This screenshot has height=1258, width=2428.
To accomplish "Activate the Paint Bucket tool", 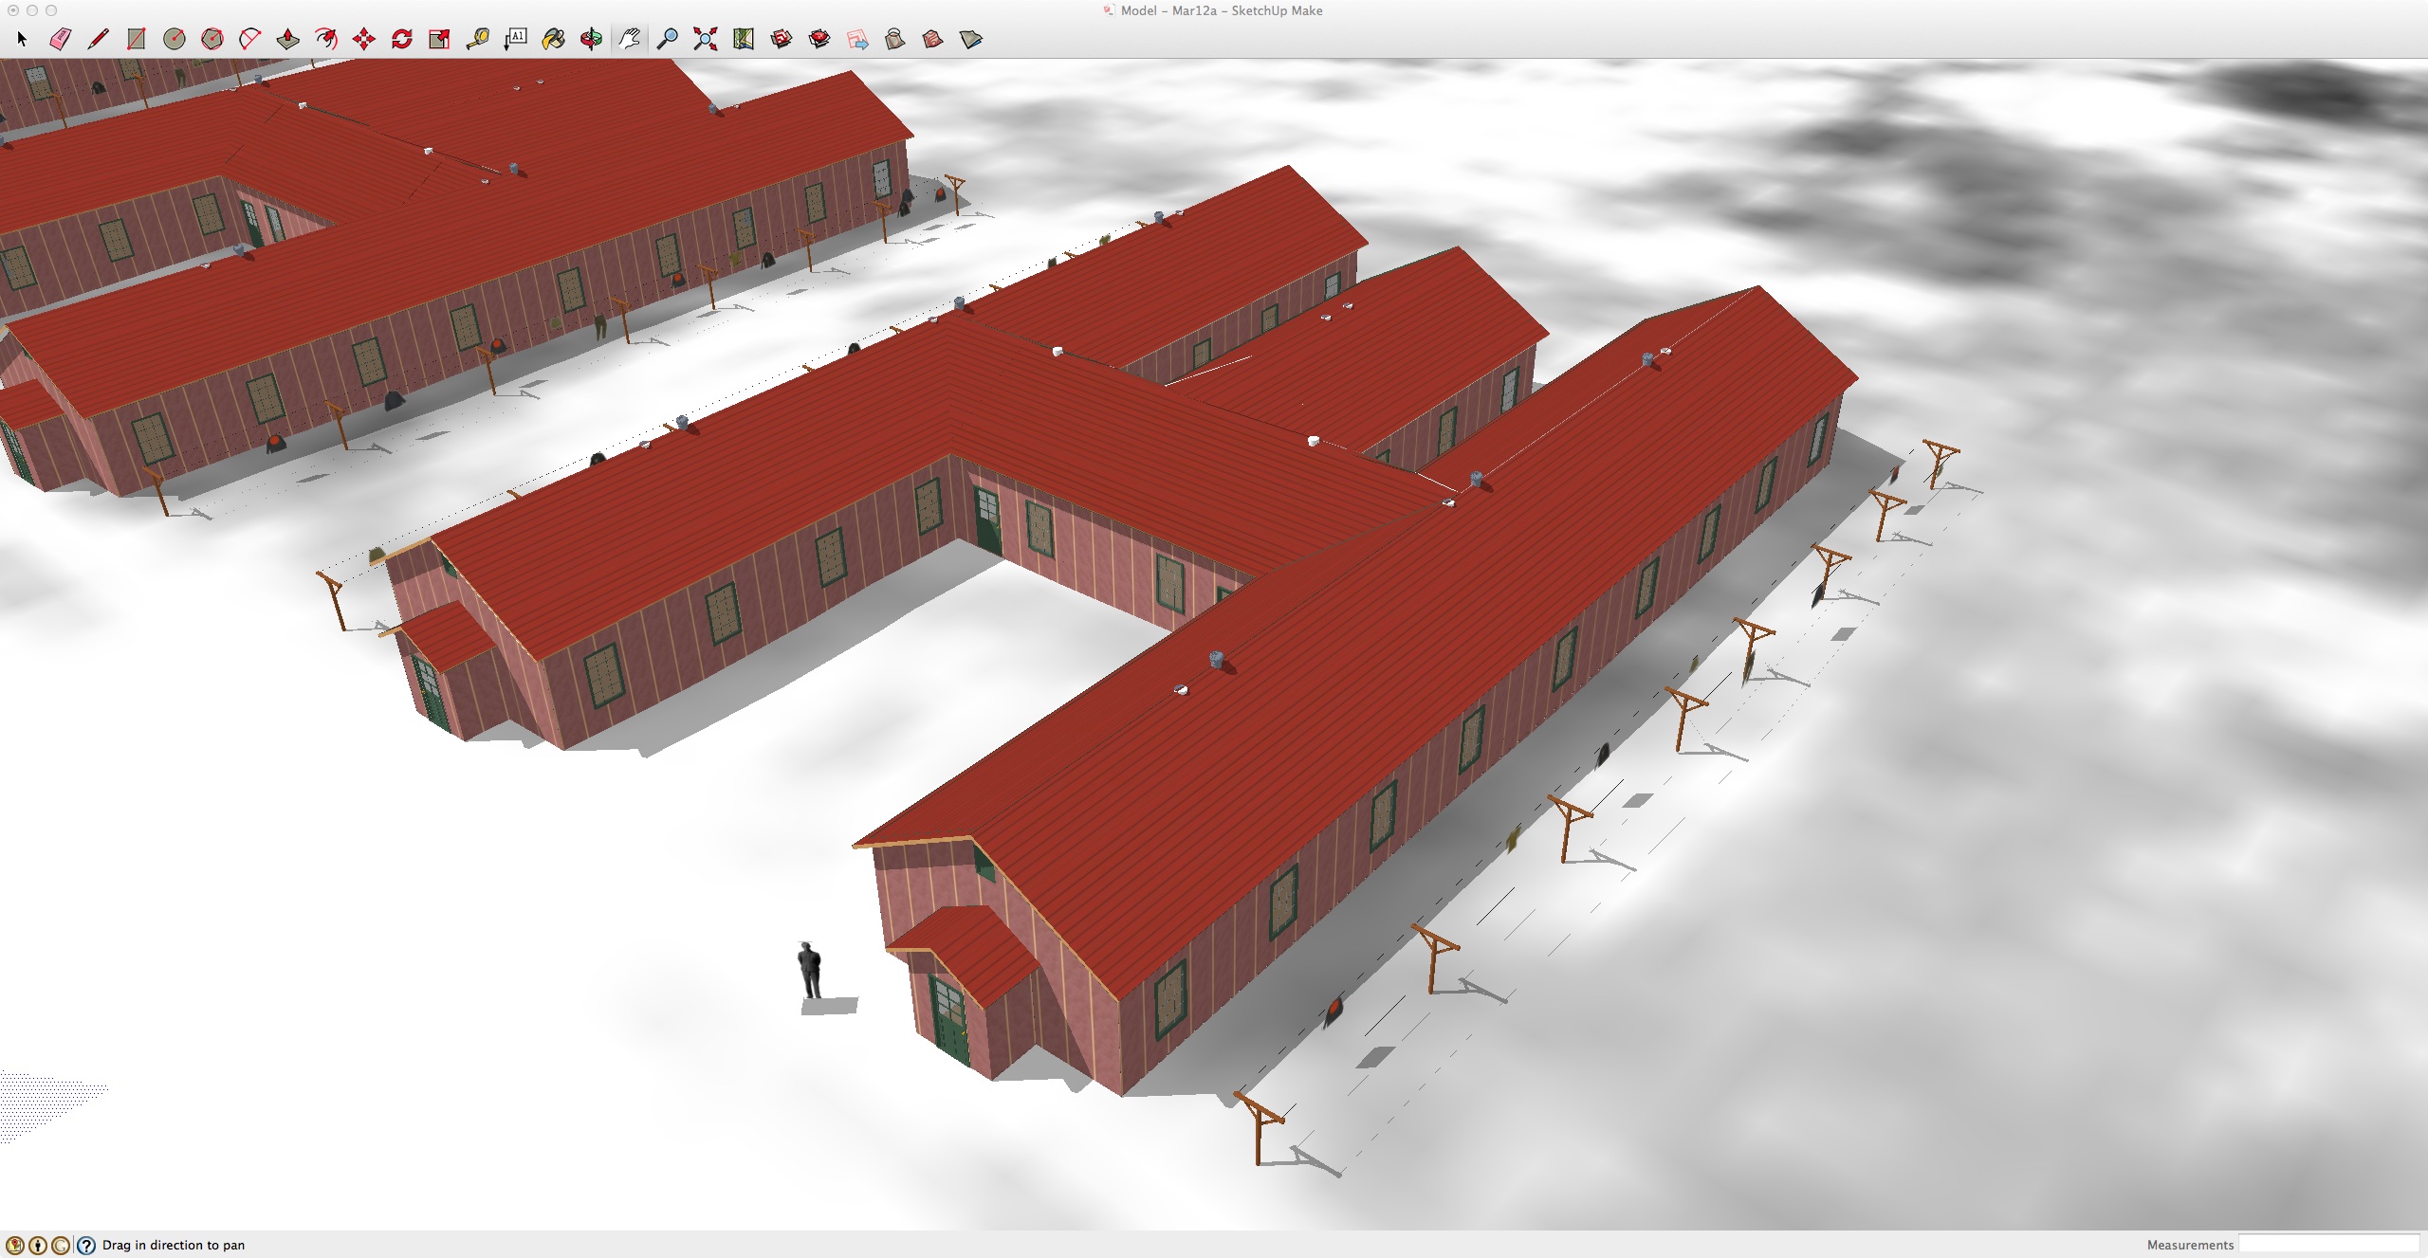I will click(553, 39).
